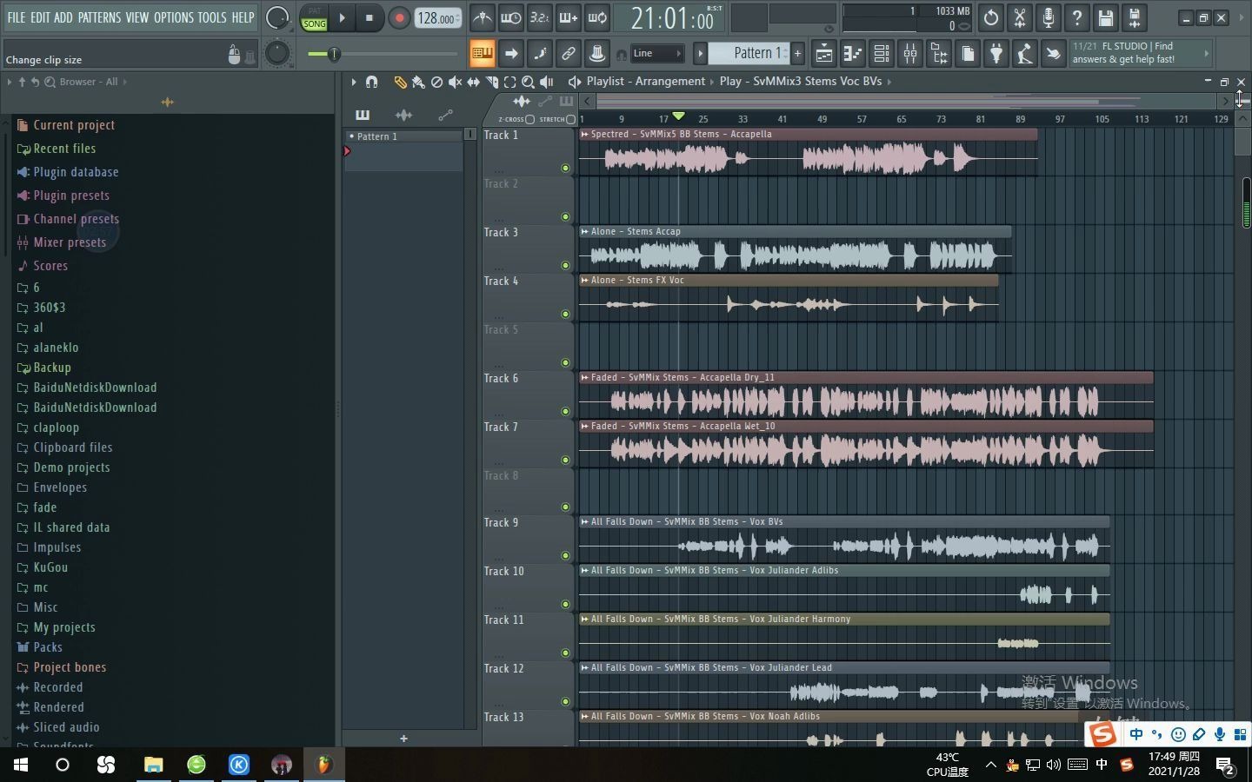This screenshot has height=782, width=1252.
Task: Open the Spectred clip menu arrow on Track 1
Action: [585, 135]
